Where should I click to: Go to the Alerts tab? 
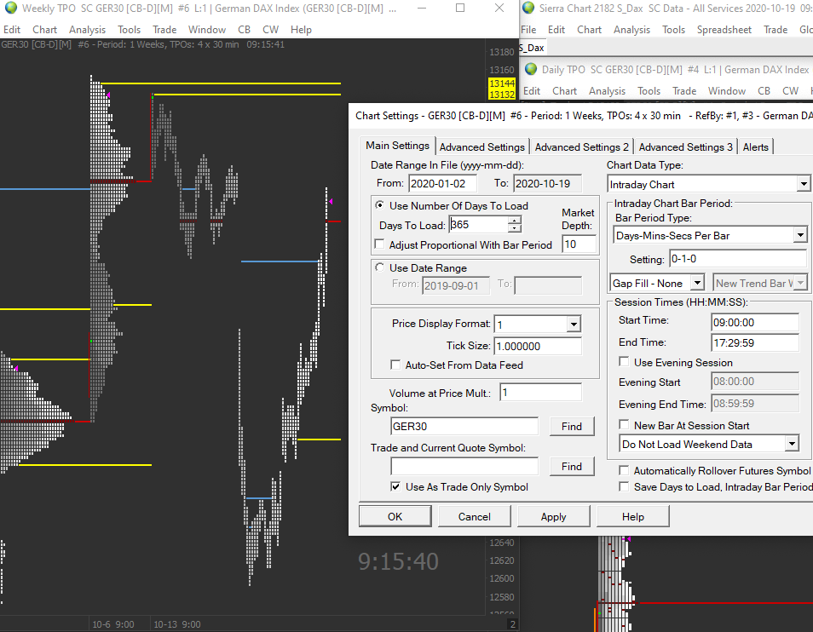(755, 147)
